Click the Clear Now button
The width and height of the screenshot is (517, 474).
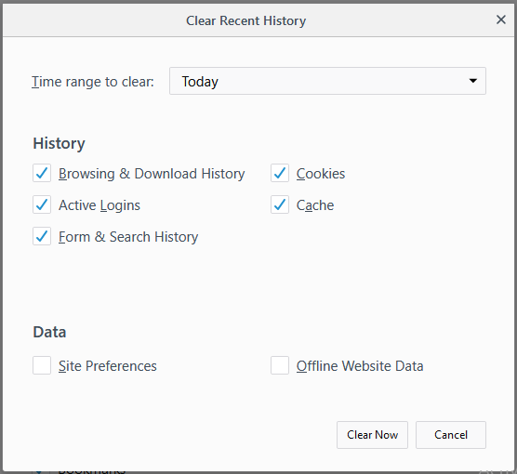372,435
